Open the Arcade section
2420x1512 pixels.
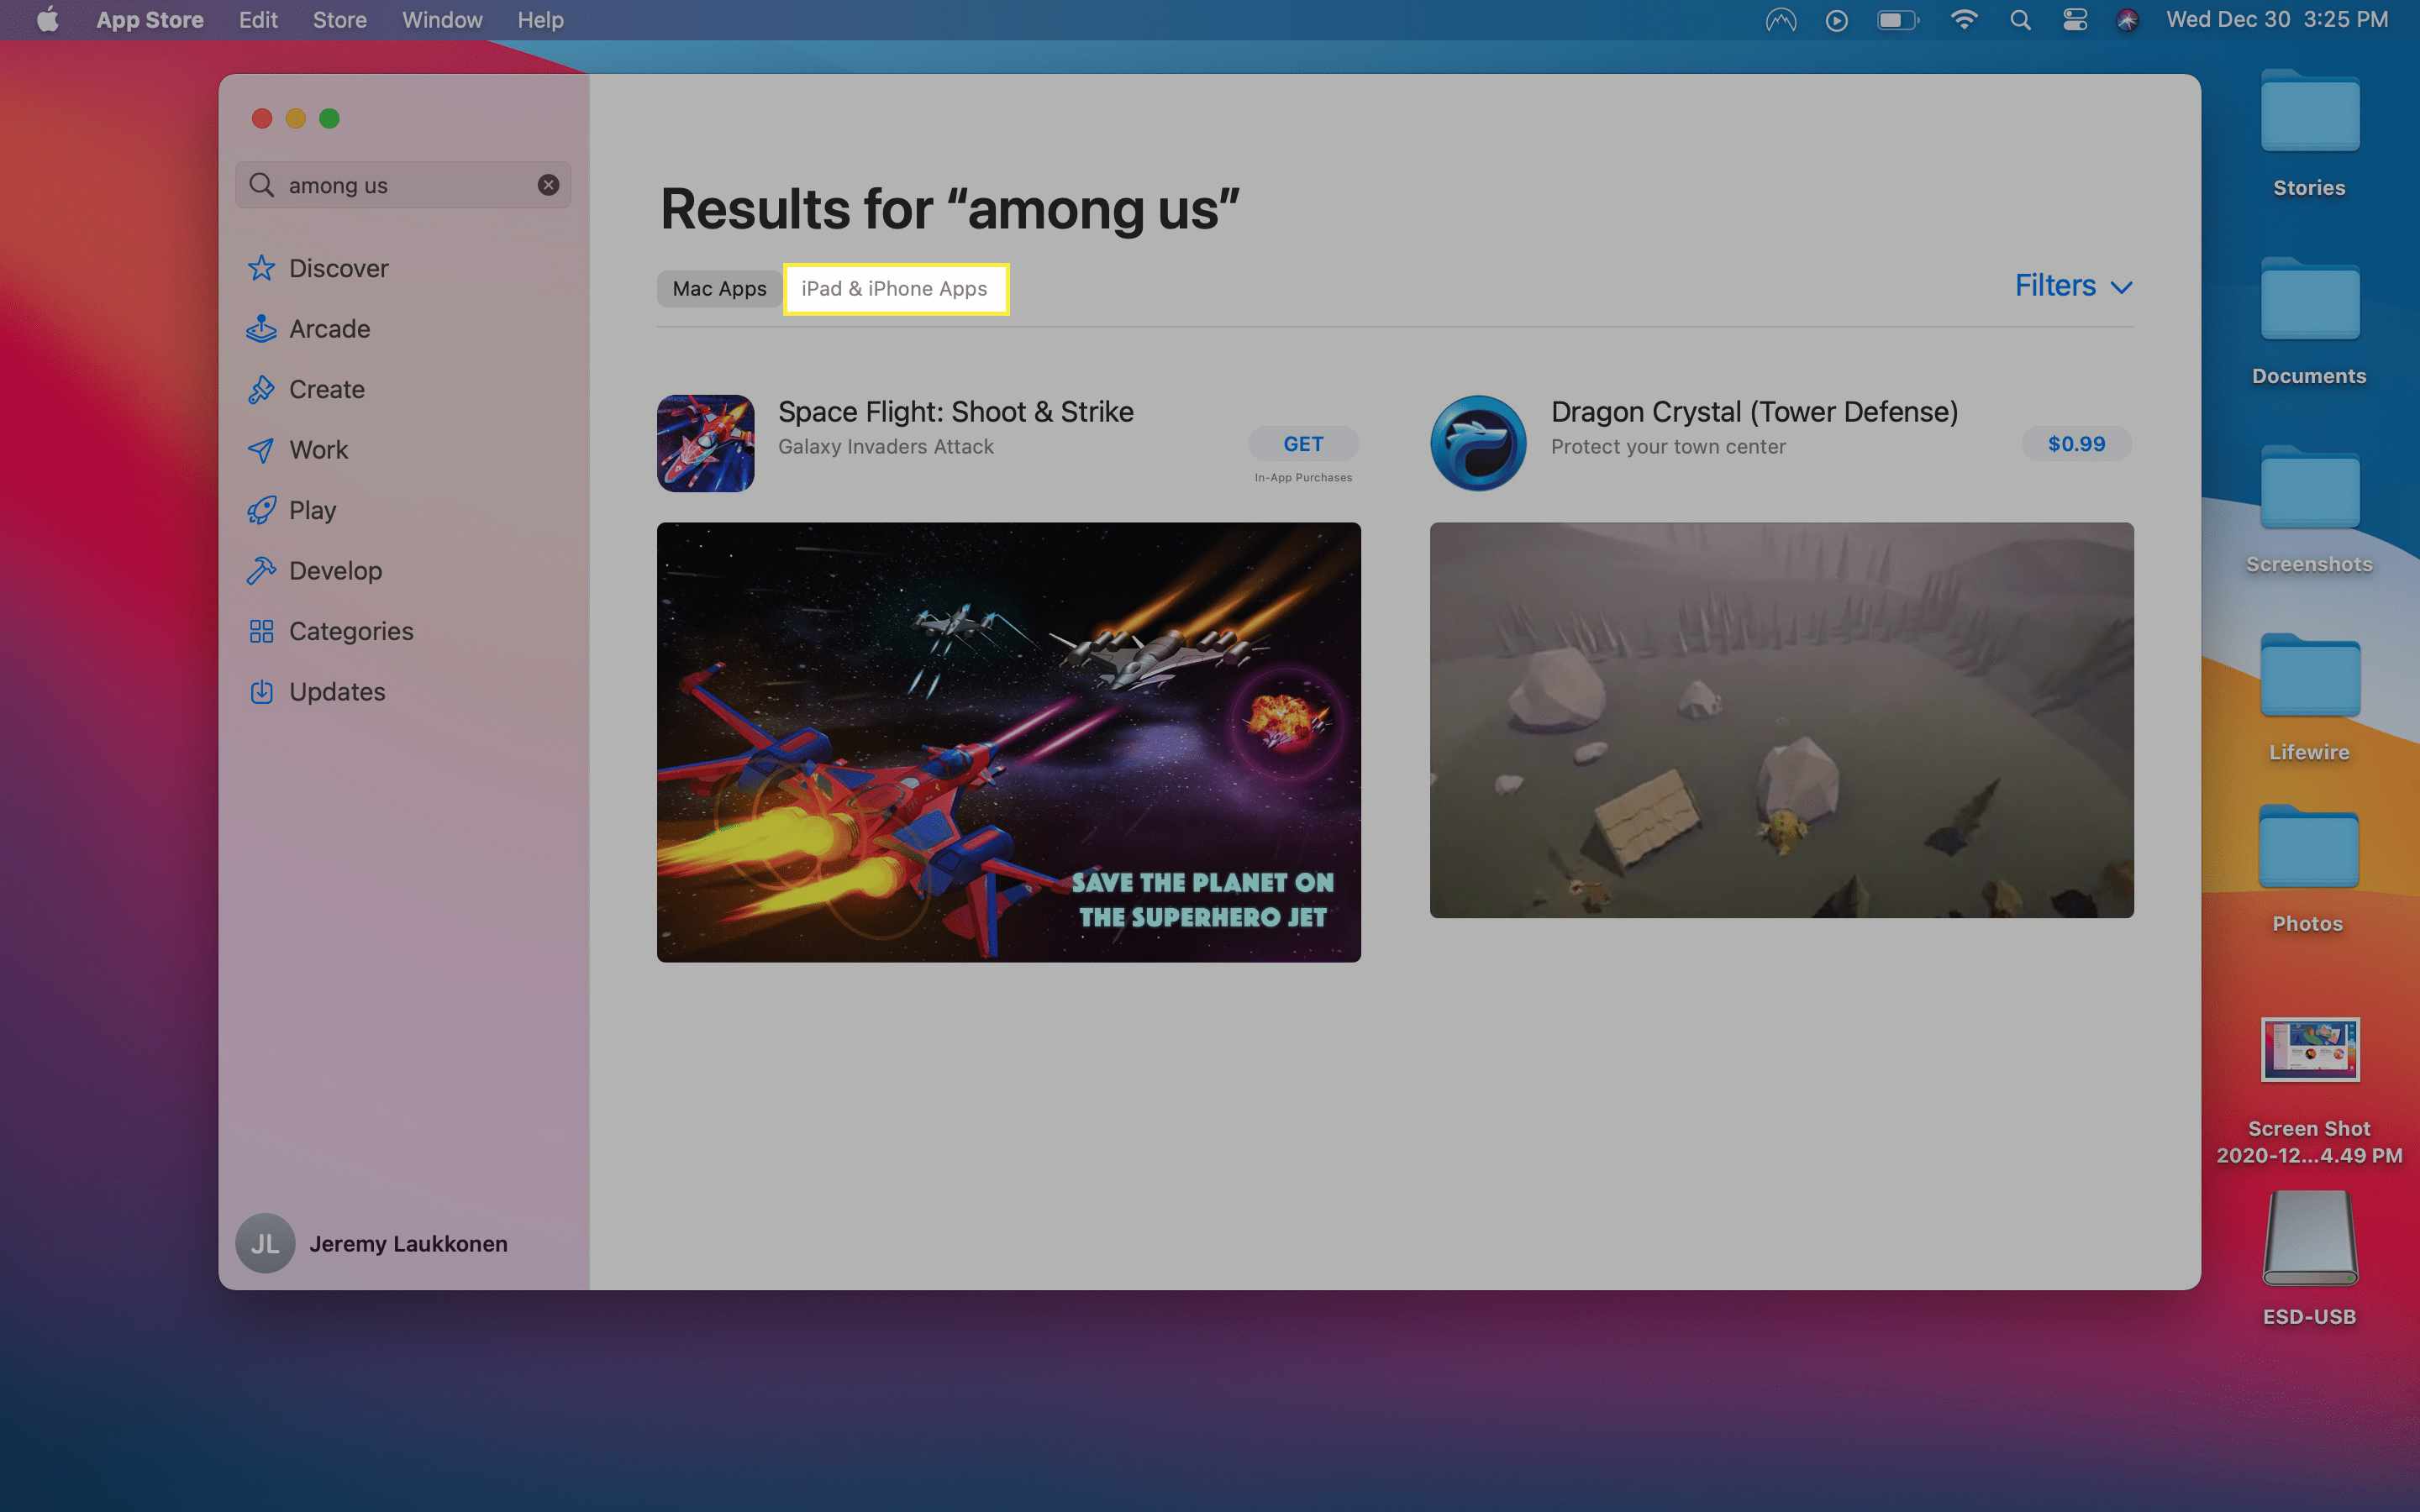point(309,329)
